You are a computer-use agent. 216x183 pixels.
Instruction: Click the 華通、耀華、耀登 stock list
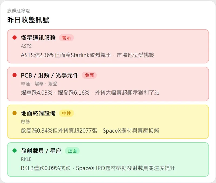(39, 84)
